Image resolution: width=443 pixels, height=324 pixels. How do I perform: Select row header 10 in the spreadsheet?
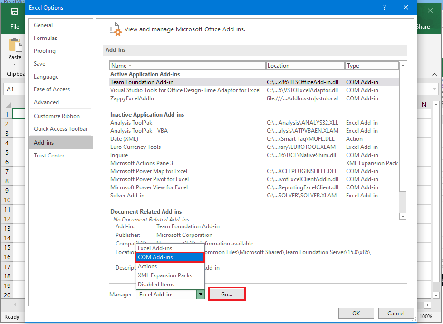click(x=7, y=200)
